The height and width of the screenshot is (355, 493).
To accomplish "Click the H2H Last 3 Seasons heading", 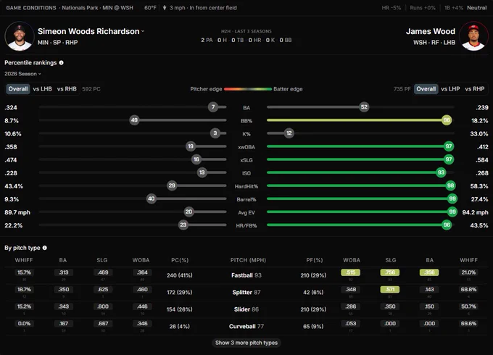I will tap(246, 31).
